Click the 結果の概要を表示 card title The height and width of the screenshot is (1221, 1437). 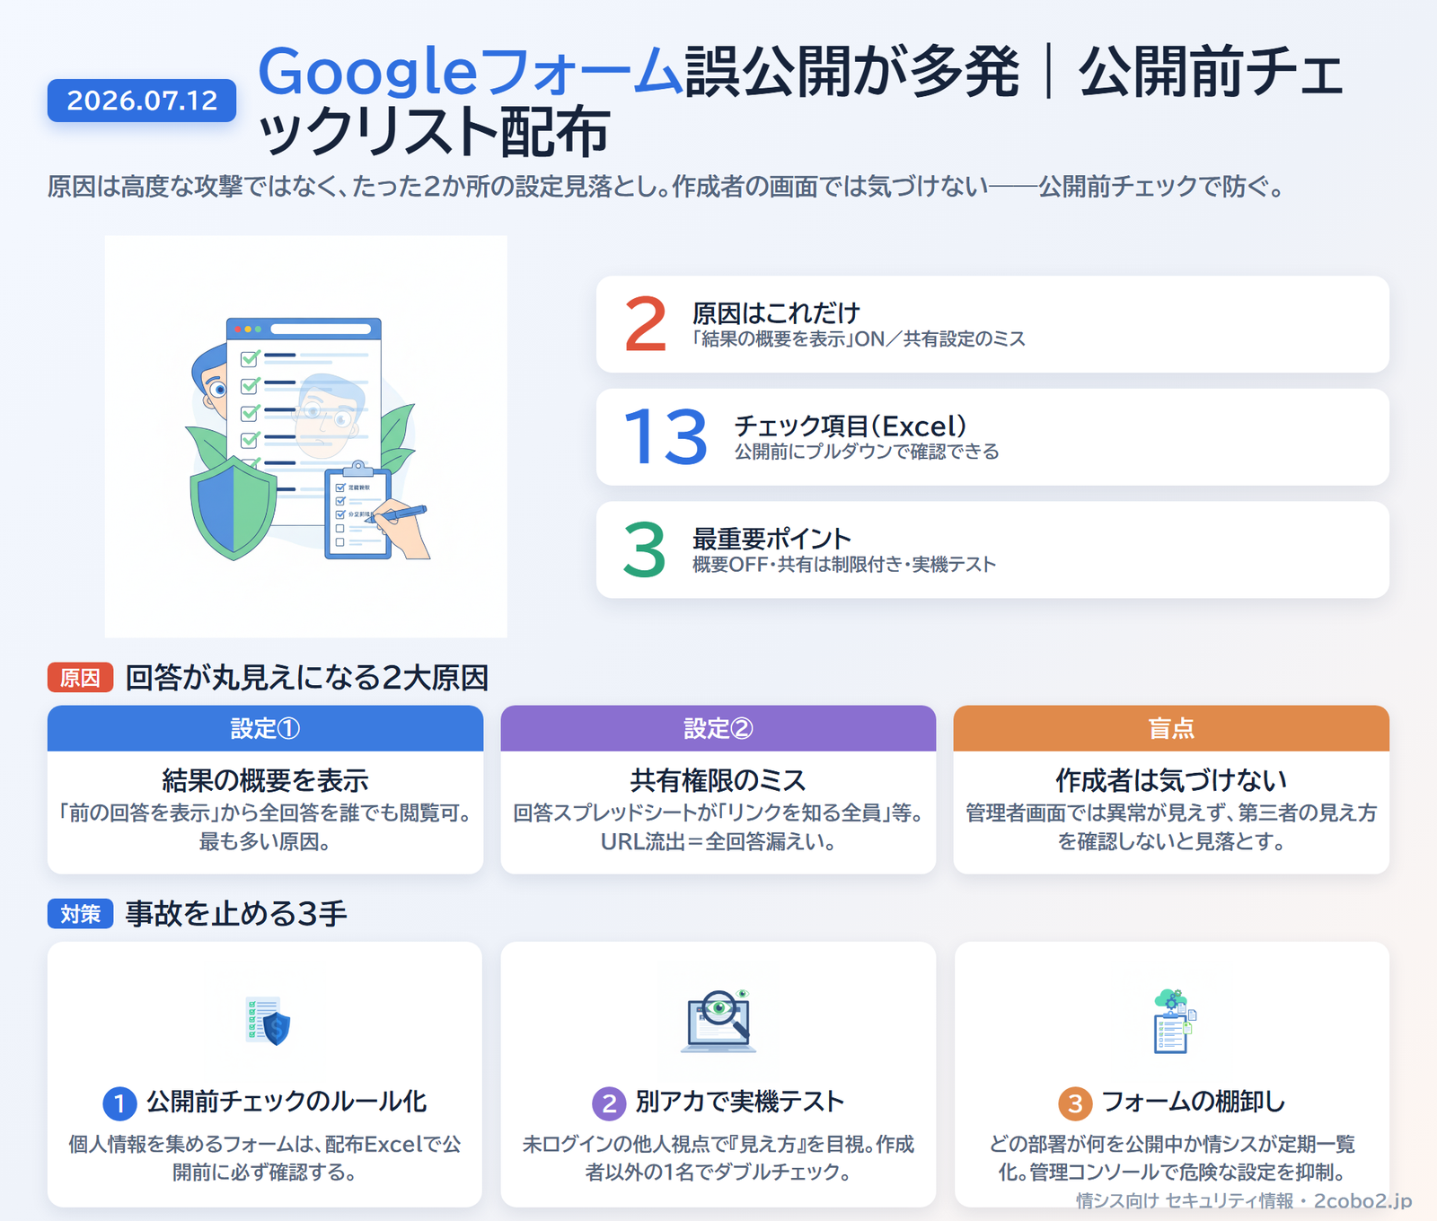(265, 780)
